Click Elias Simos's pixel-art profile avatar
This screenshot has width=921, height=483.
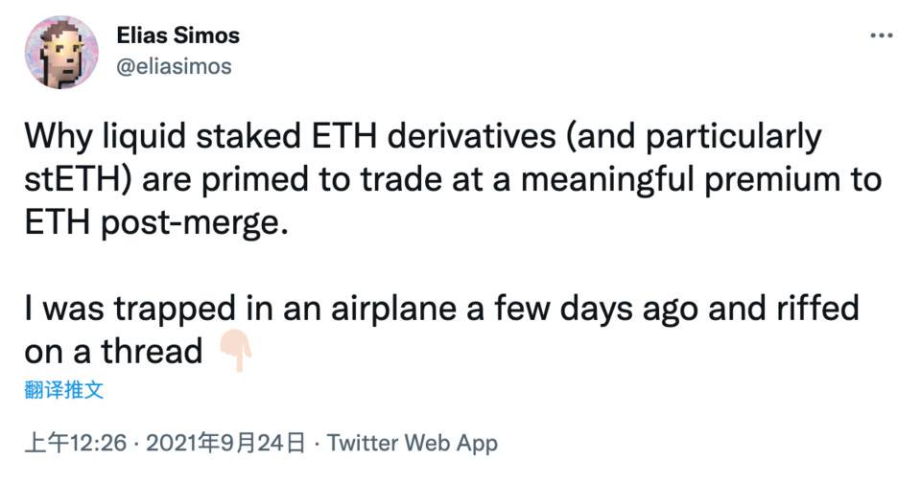[61, 53]
